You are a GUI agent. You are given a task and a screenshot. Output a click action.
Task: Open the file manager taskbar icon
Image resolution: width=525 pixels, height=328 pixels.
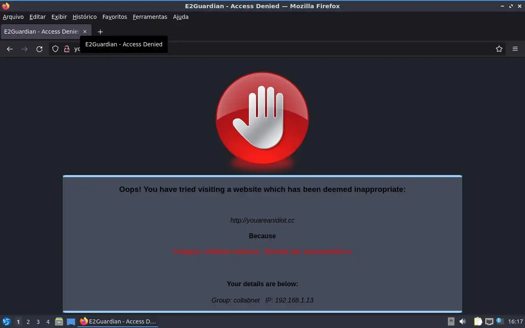coord(59,321)
